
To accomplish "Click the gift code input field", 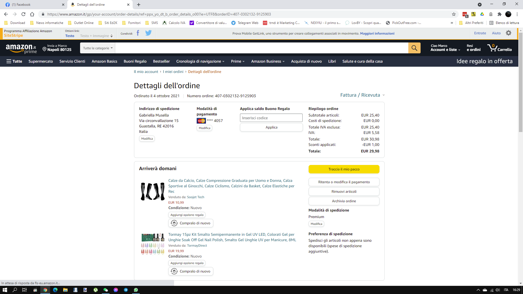I will point(271,118).
